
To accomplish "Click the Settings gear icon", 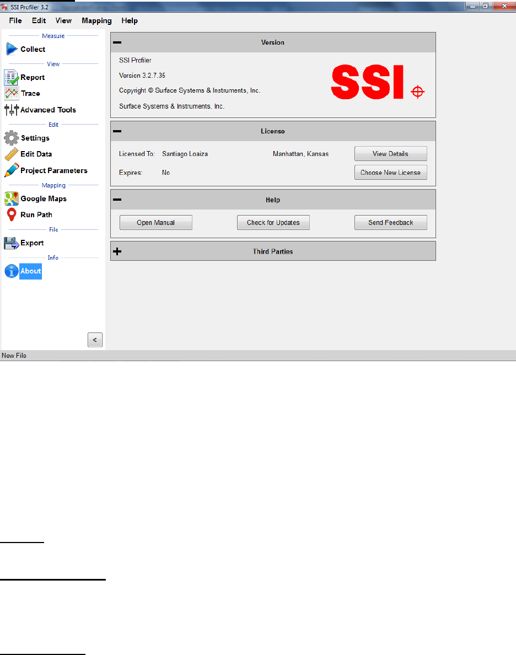I will coord(11,138).
